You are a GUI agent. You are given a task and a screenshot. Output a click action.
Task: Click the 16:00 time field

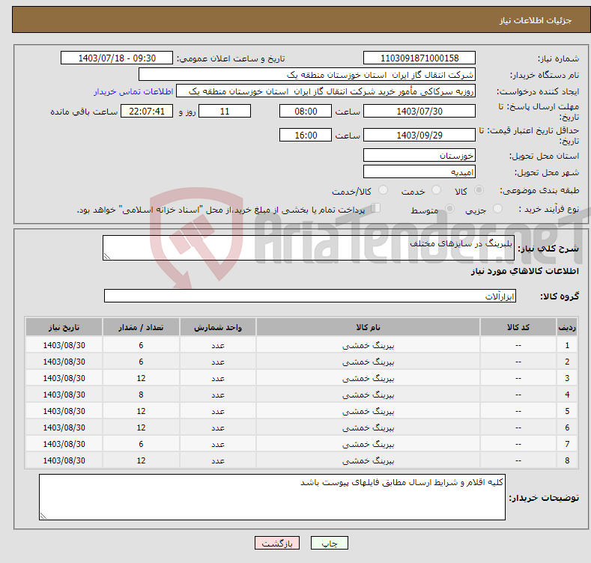pyautogui.click(x=306, y=135)
